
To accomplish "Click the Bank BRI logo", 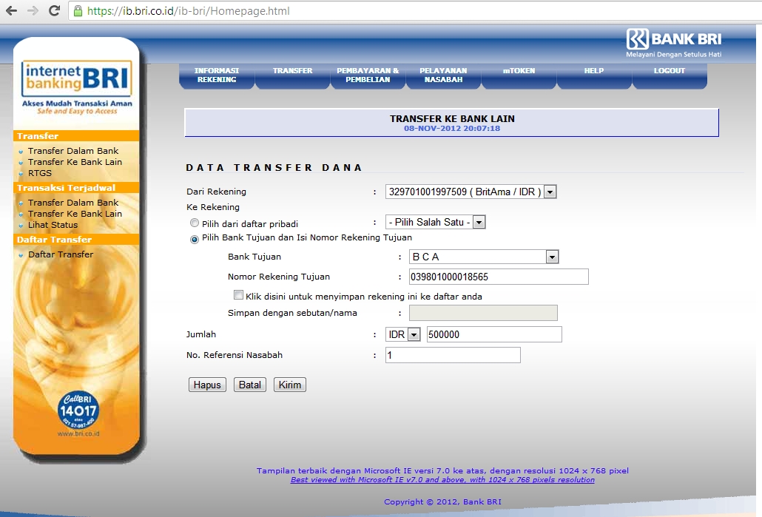I will coord(673,43).
